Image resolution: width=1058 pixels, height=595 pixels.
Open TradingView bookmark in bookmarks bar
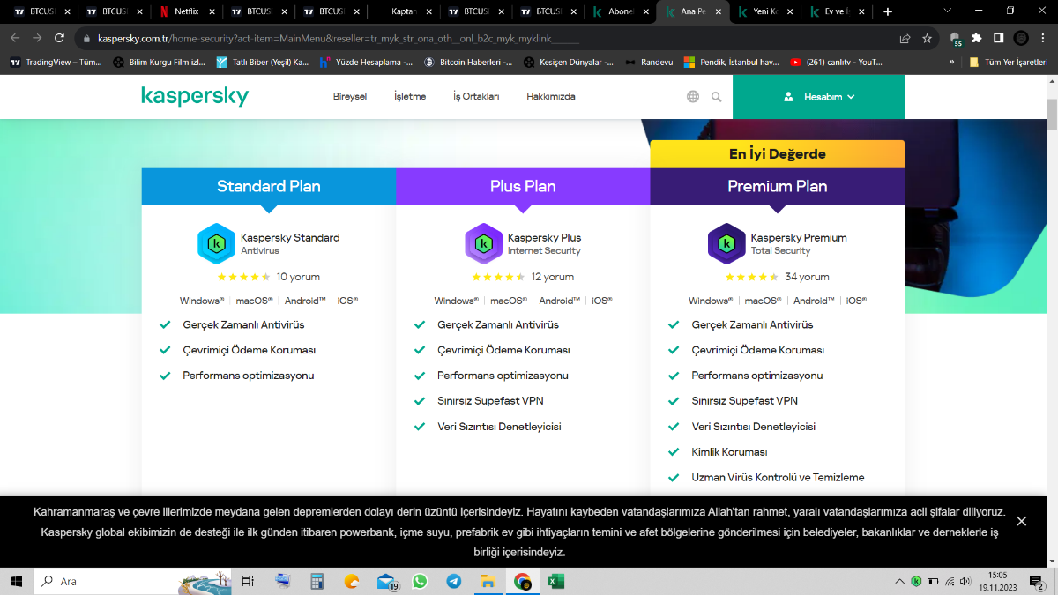click(x=55, y=63)
